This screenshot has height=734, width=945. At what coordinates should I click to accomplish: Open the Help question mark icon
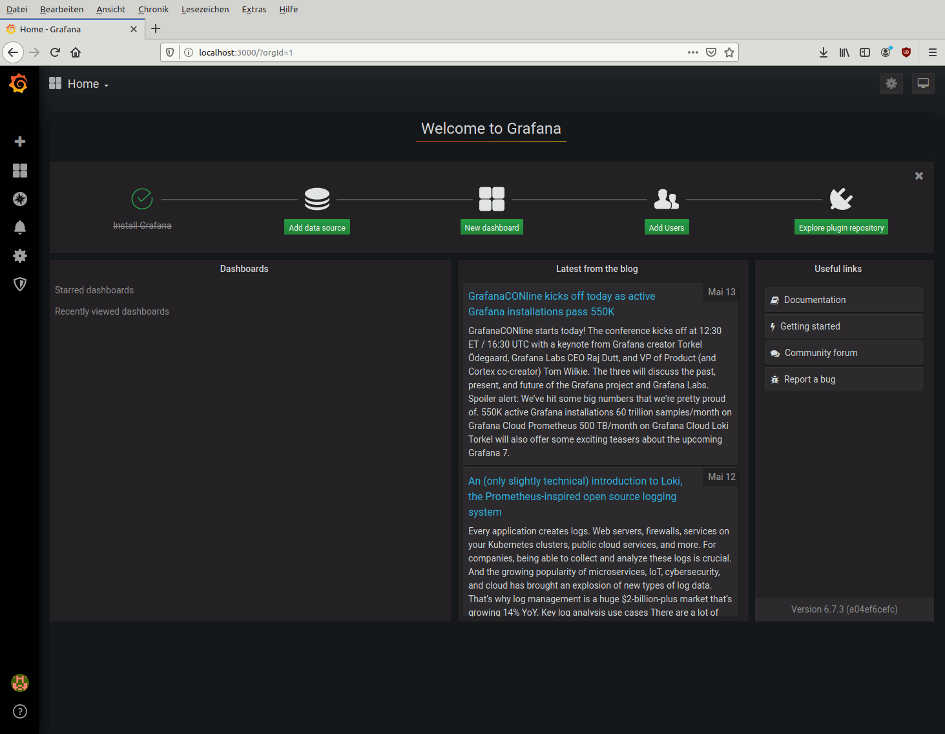20,711
